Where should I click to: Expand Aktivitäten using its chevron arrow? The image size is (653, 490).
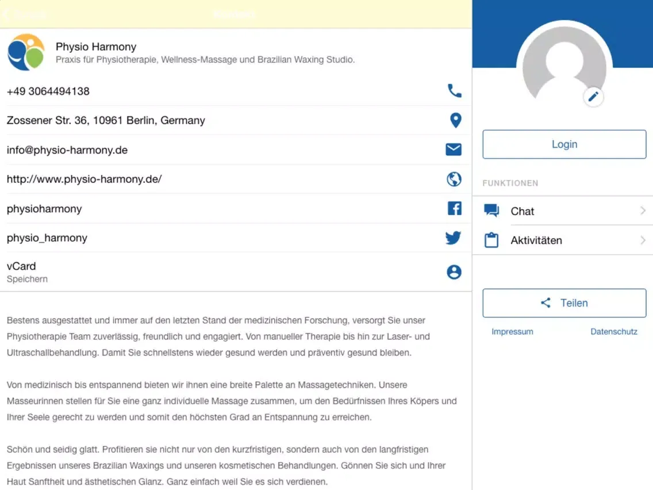click(643, 240)
